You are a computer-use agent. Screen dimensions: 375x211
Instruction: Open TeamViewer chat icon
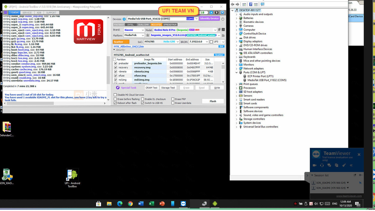(x=329, y=165)
